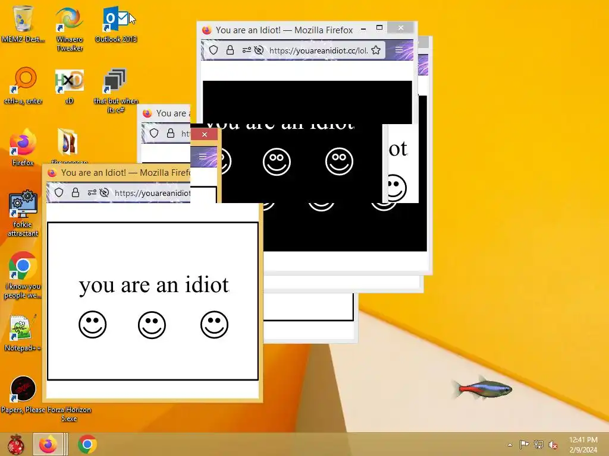The height and width of the screenshot is (456, 609).
Task: Open the MEMZ-Dest recycle bin desktop icon
Action: (23, 23)
